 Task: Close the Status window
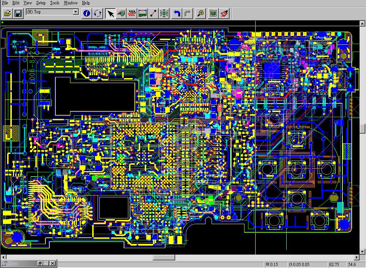point(53,264)
